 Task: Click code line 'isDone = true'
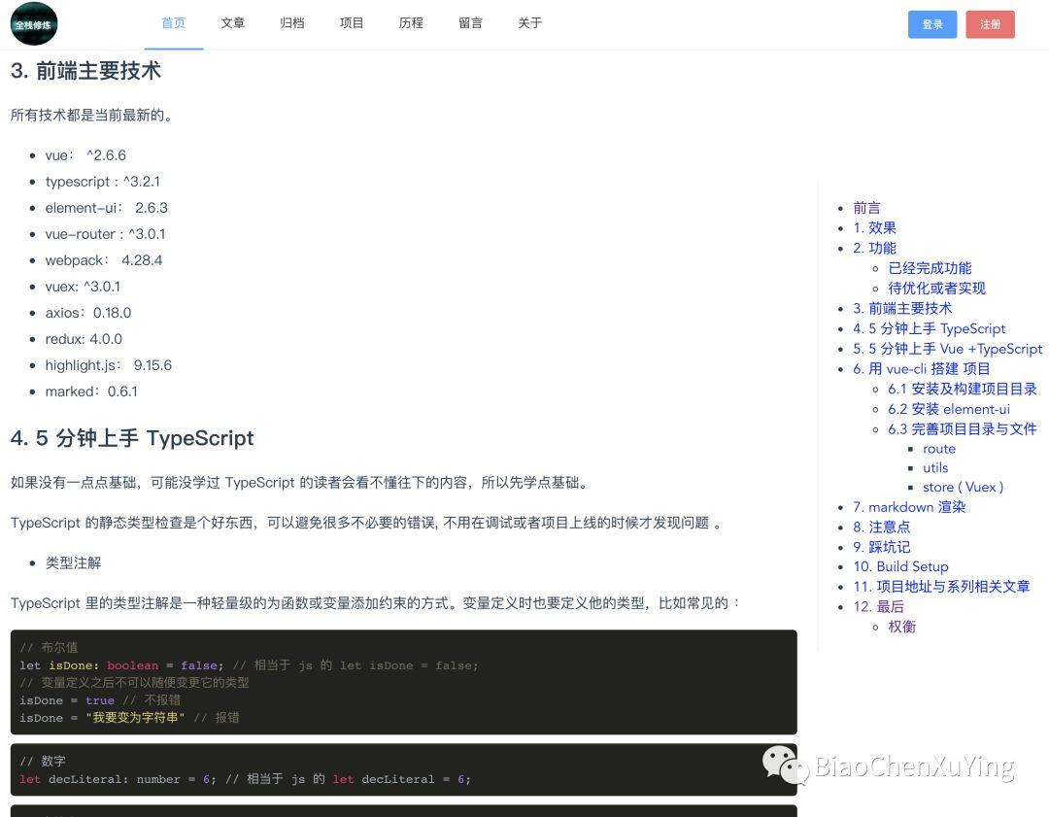point(67,700)
